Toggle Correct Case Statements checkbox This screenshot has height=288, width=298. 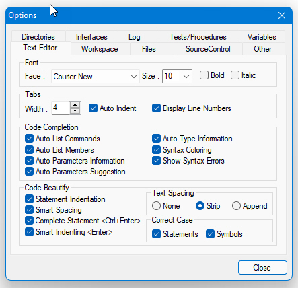156,234
